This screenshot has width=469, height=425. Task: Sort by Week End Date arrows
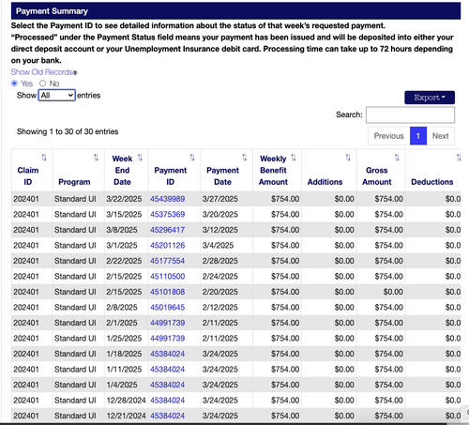(140, 158)
